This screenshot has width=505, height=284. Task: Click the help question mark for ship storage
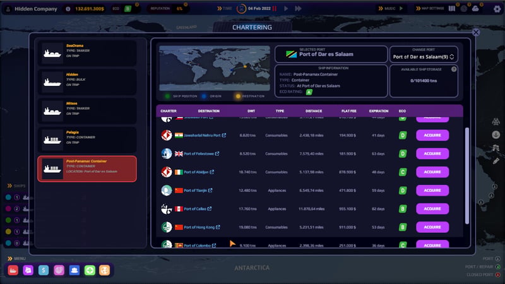[454, 69]
